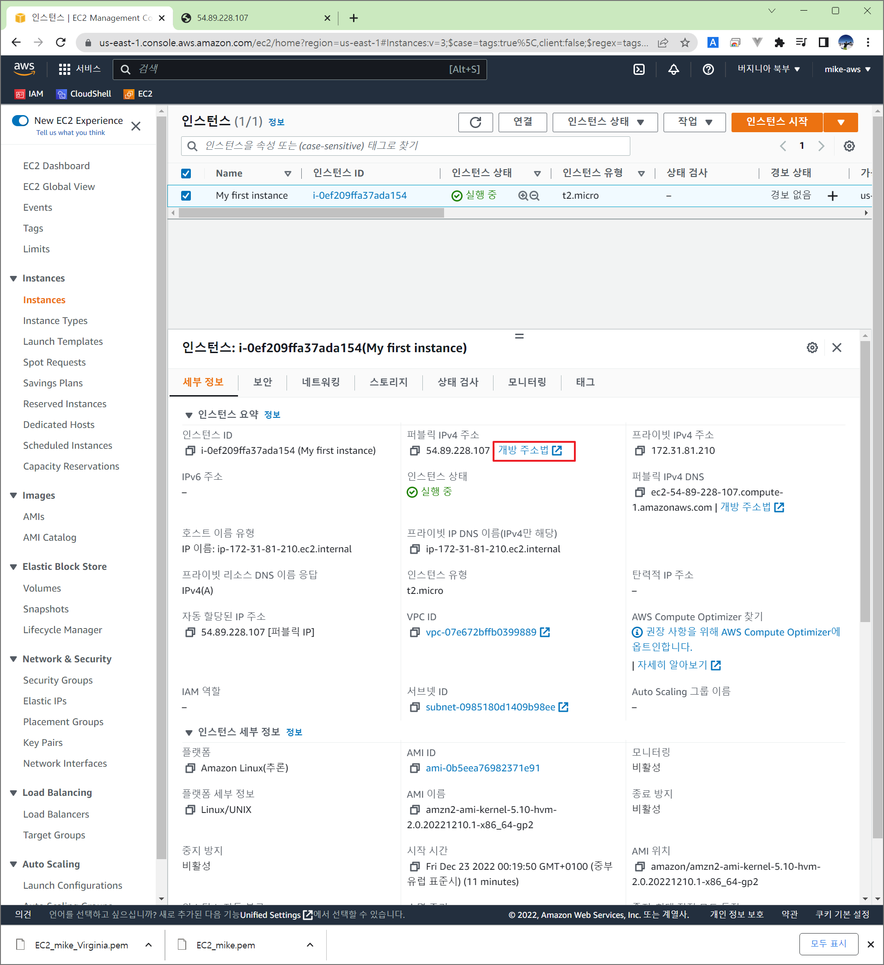
Task: Open the vpc-07e672bffb0399889 link
Action: tap(481, 632)
